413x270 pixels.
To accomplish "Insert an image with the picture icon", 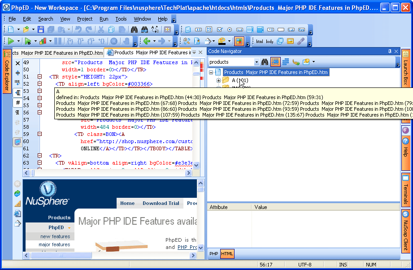I will tap(290, 41).
